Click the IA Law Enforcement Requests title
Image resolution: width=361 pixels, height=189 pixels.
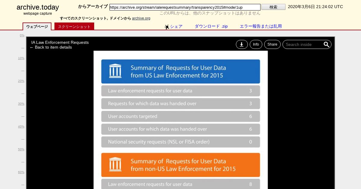tap(60, 42)
